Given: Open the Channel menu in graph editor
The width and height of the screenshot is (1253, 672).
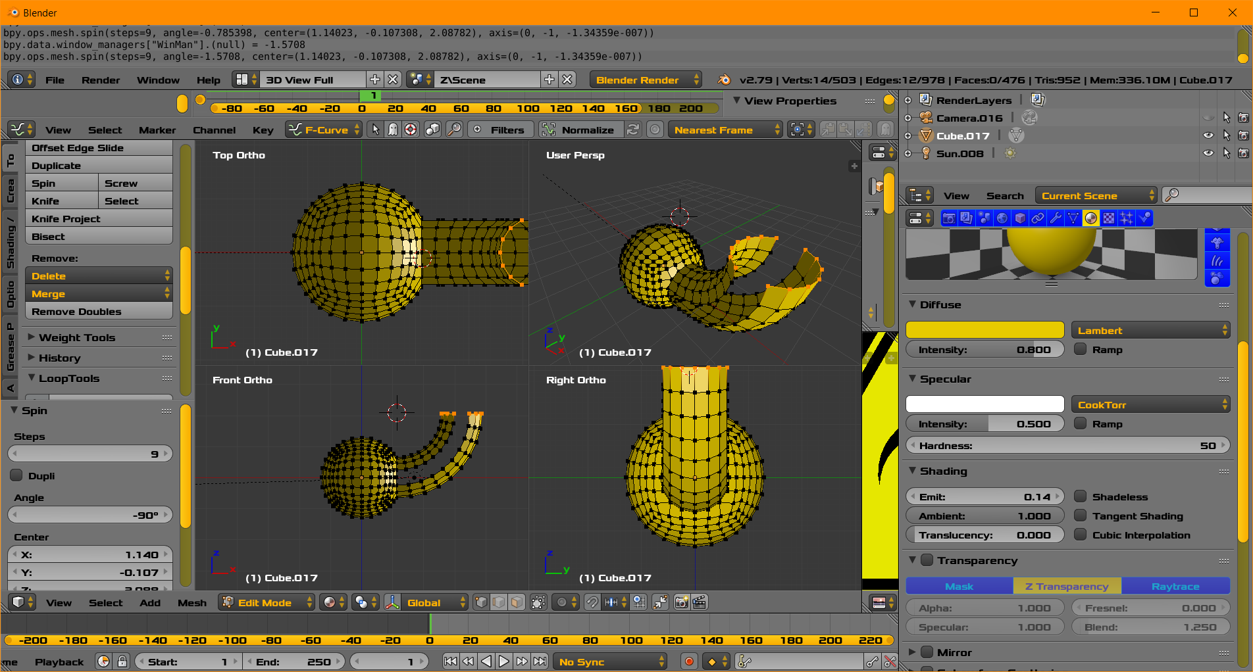Looking at the screenshot, I should click(x=214, y=130).
